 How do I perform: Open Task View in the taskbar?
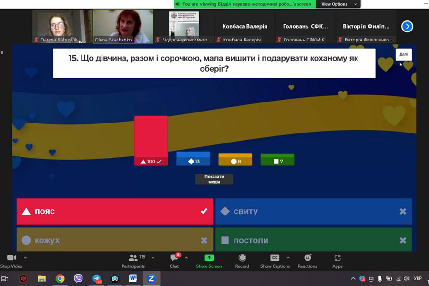click(5, 278)
